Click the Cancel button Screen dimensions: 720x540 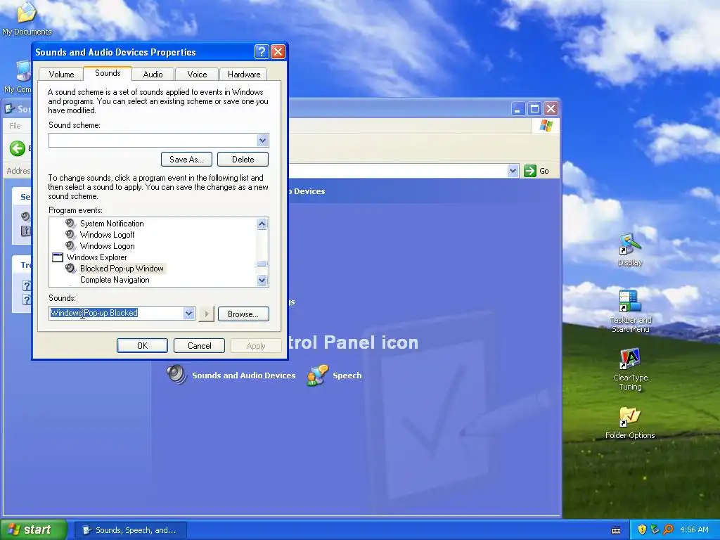coord(199,346)
